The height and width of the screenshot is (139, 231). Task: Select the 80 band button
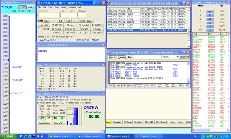tap(210, 15)
